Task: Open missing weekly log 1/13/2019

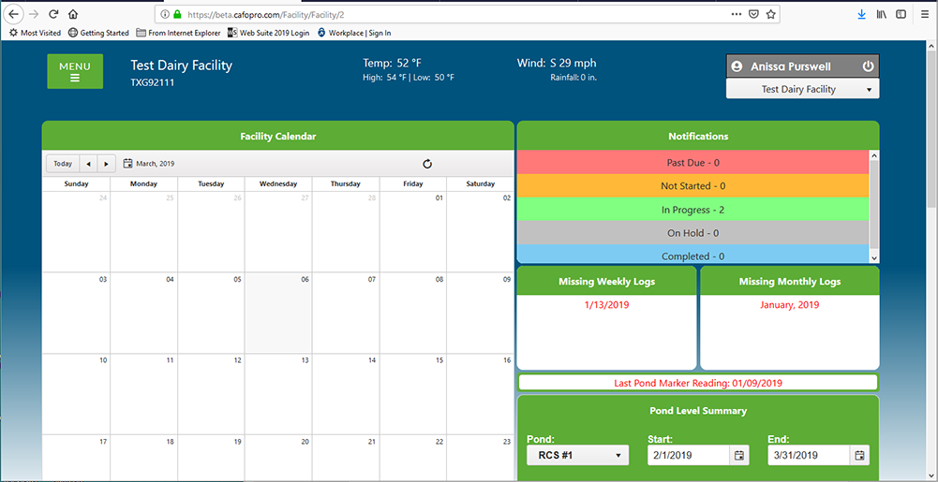Action: (606, 305)
